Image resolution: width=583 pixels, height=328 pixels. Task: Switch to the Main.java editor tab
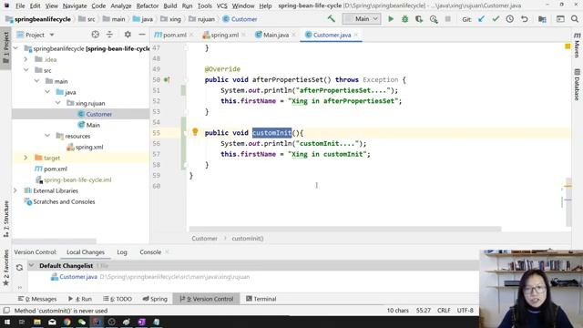point(272,35)
